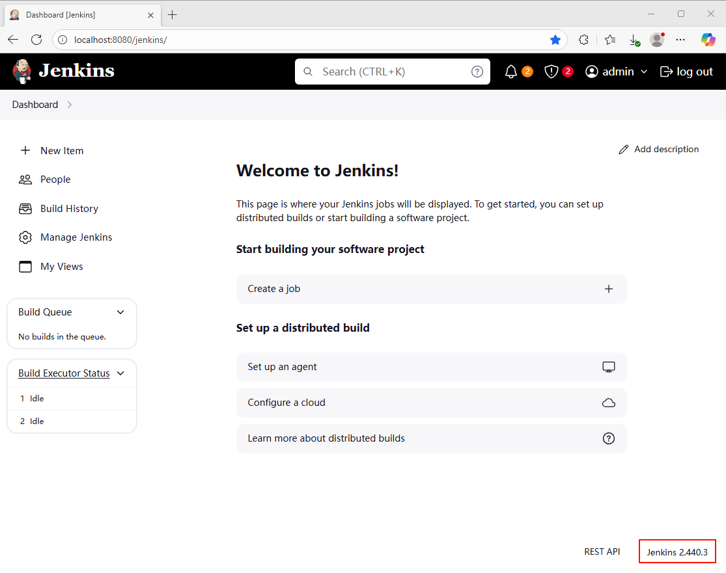Image resolution: width=726 pixels, height=573 pixels.
Task: Click executor 2 Idle row
Action: 72,421
